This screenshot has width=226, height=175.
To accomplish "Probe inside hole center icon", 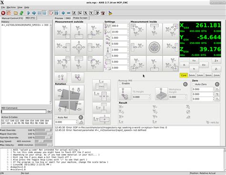I will 154,47.
